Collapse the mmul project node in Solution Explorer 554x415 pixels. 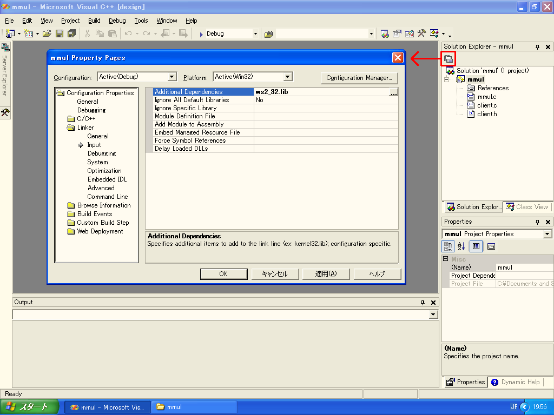446,80
